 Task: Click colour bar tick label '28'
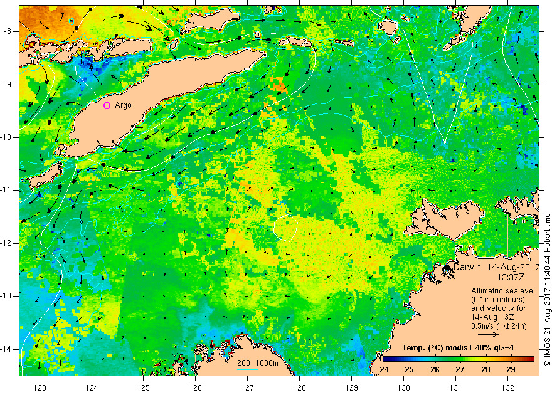coord(486,370)
